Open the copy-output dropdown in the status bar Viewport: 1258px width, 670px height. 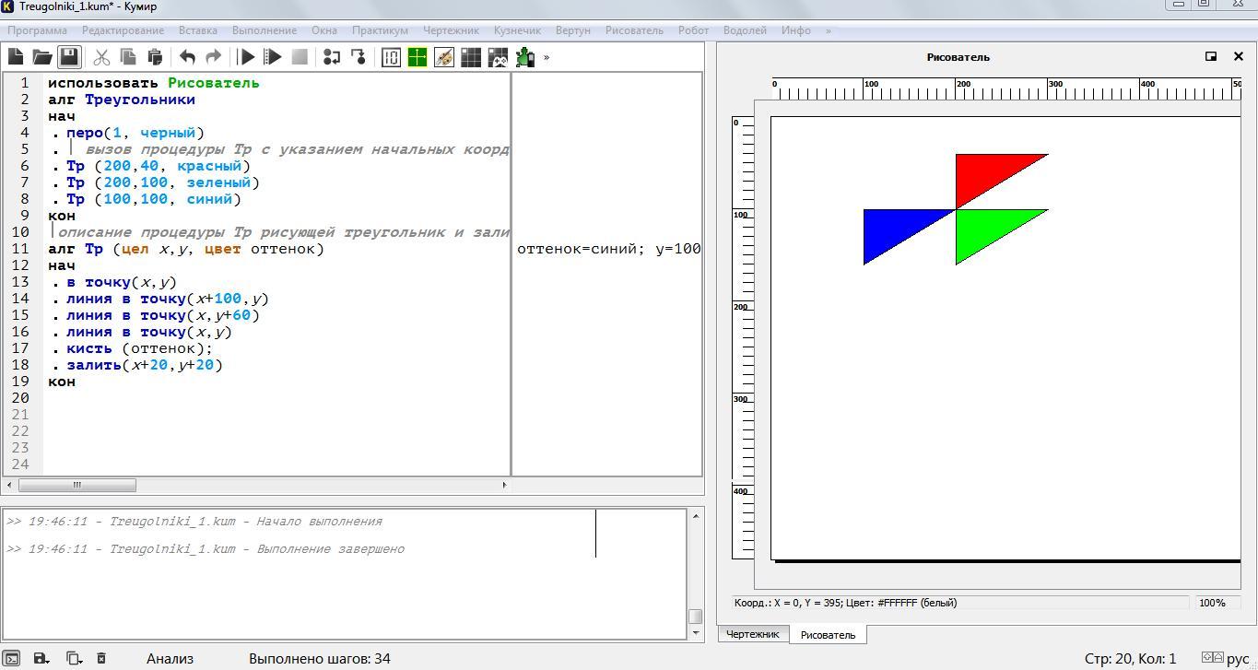(74, 658)
